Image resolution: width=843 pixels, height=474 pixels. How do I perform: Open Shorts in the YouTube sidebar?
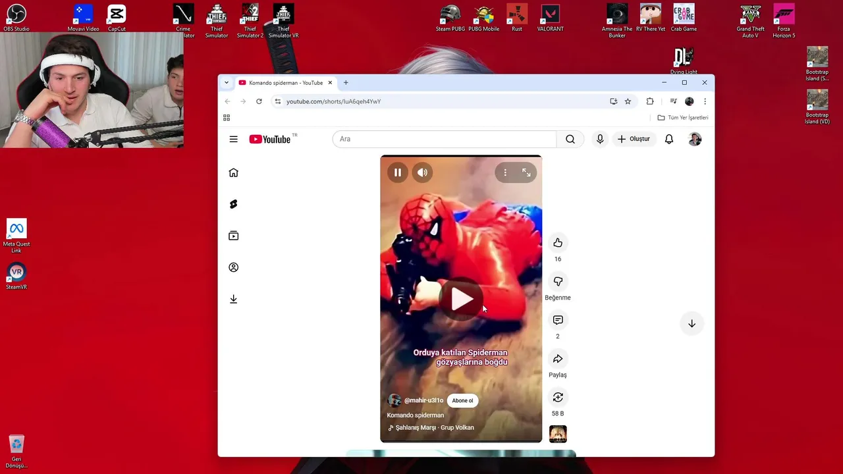233,204
